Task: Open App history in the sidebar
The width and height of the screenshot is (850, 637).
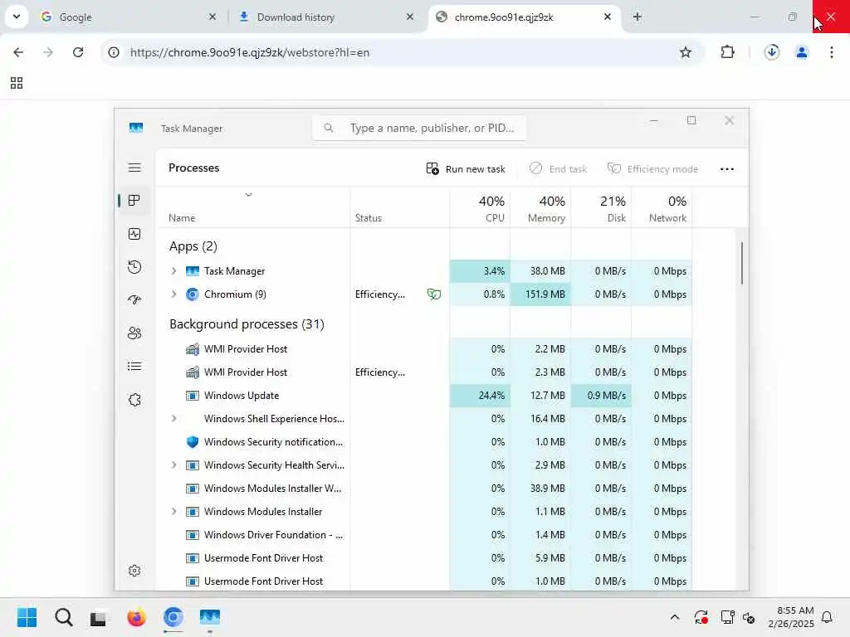Action: pyautogui.click(x=134, y=267)
